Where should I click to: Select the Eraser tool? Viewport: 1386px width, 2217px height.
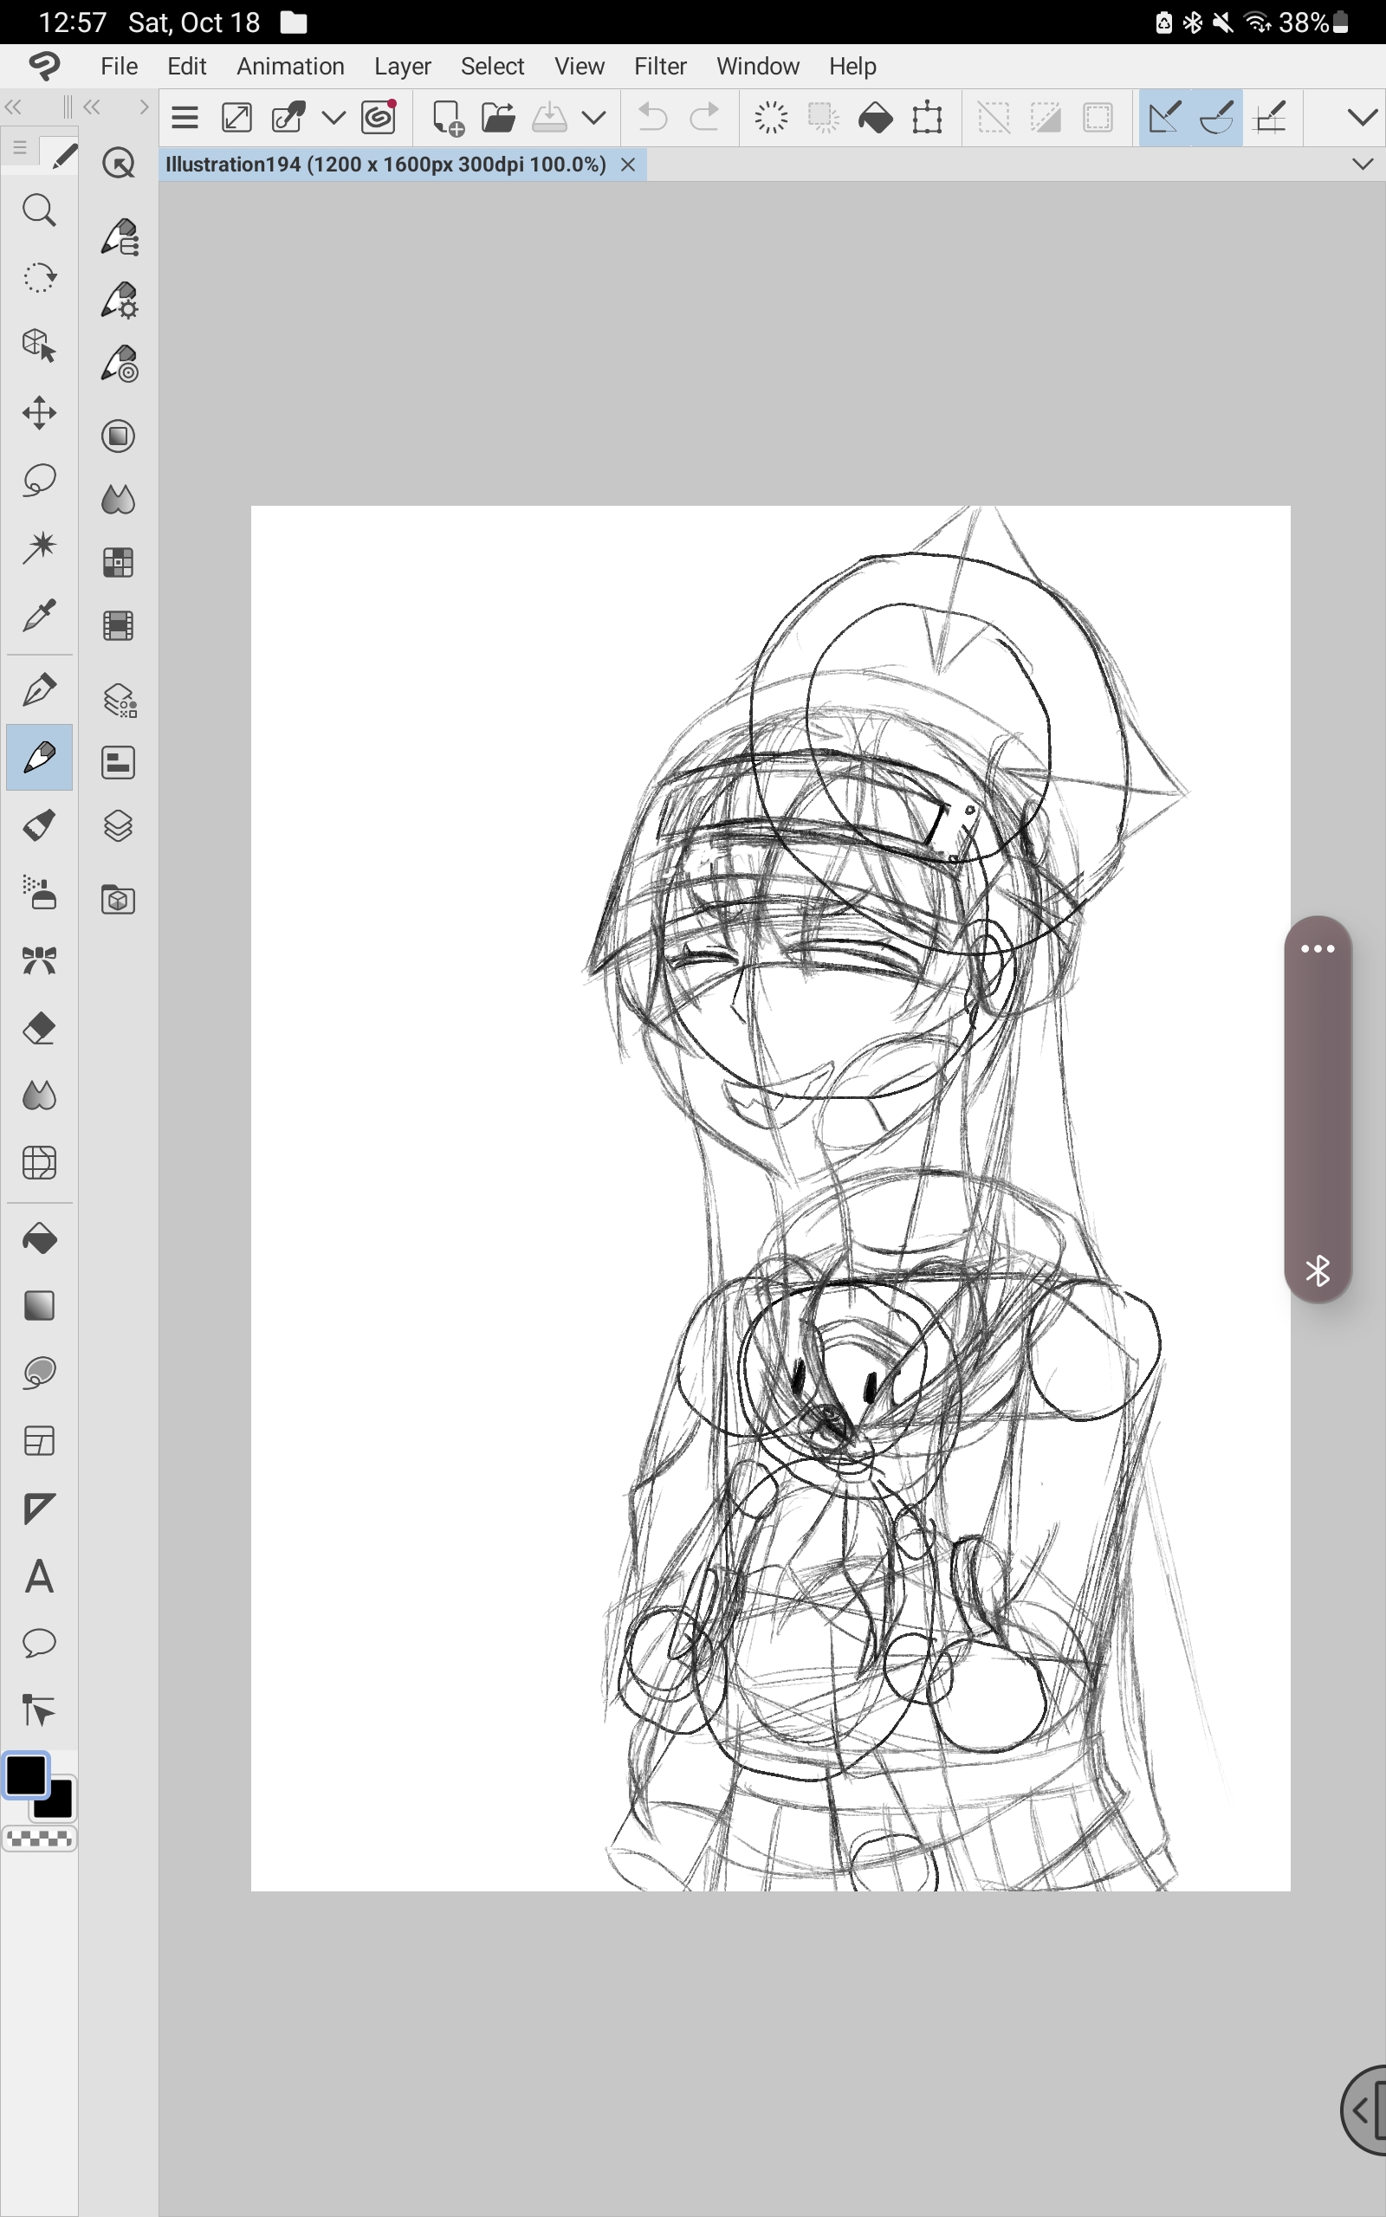38,1029
